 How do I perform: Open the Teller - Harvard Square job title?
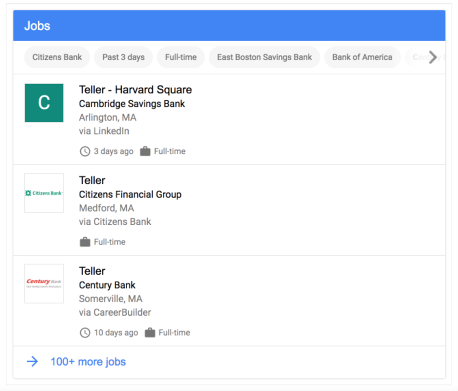point(135,90)
